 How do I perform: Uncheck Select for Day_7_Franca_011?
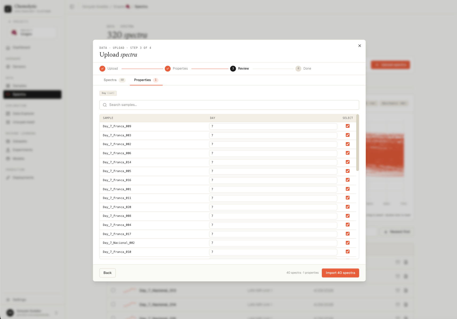[348, 198]
